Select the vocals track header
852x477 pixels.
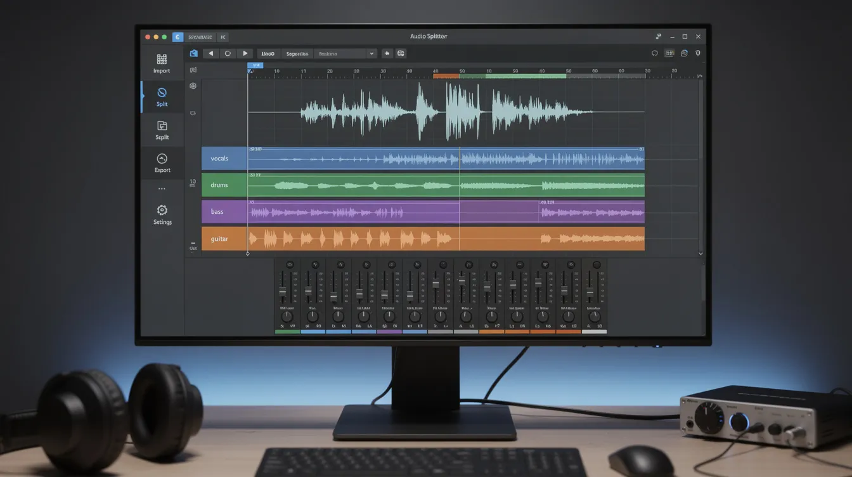[x=223, y=158]
